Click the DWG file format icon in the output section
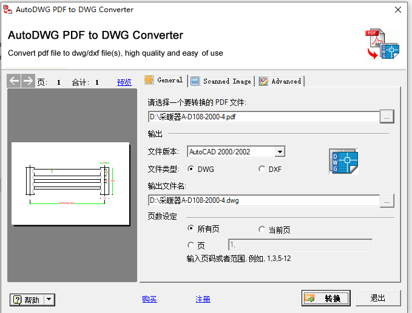 343,162
